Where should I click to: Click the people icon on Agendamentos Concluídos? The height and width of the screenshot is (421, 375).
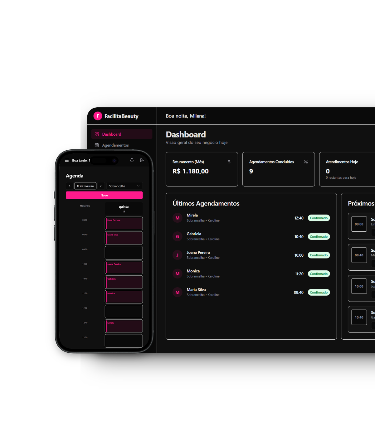click(305, 162)
